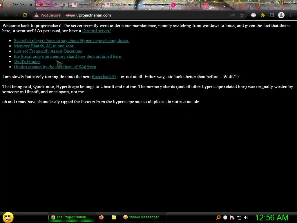Open the volume speaker tray icon

click(x=246, y=217)
